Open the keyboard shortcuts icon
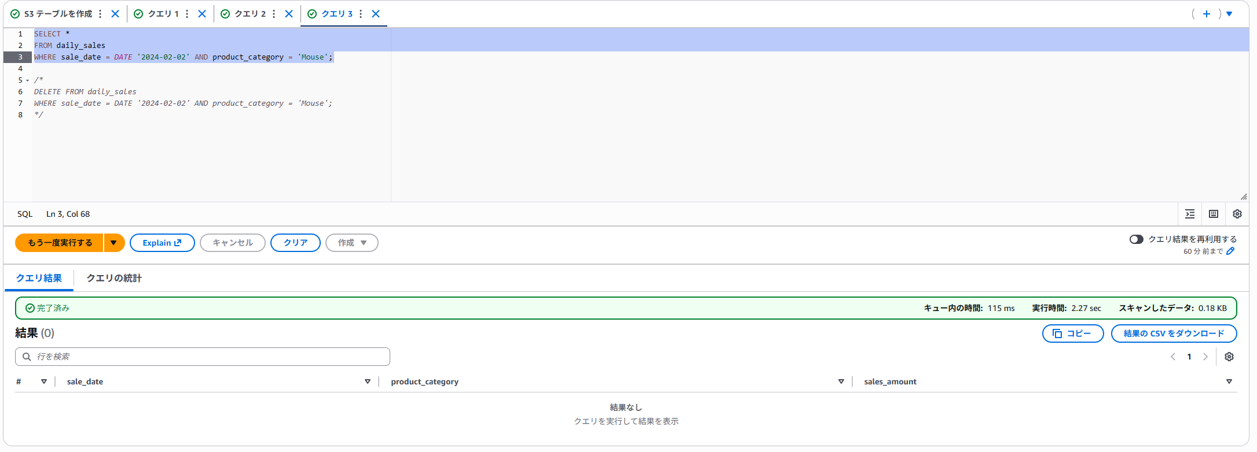Viewport: 1257px width, 452px height. pyautogui.click(x=1214, y=214)
